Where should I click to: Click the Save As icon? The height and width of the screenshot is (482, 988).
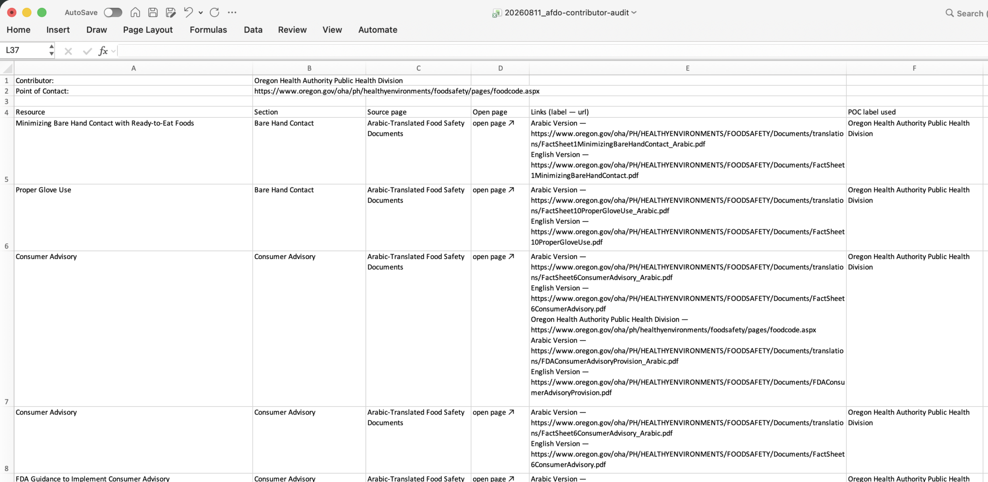[x=171, y=12]
